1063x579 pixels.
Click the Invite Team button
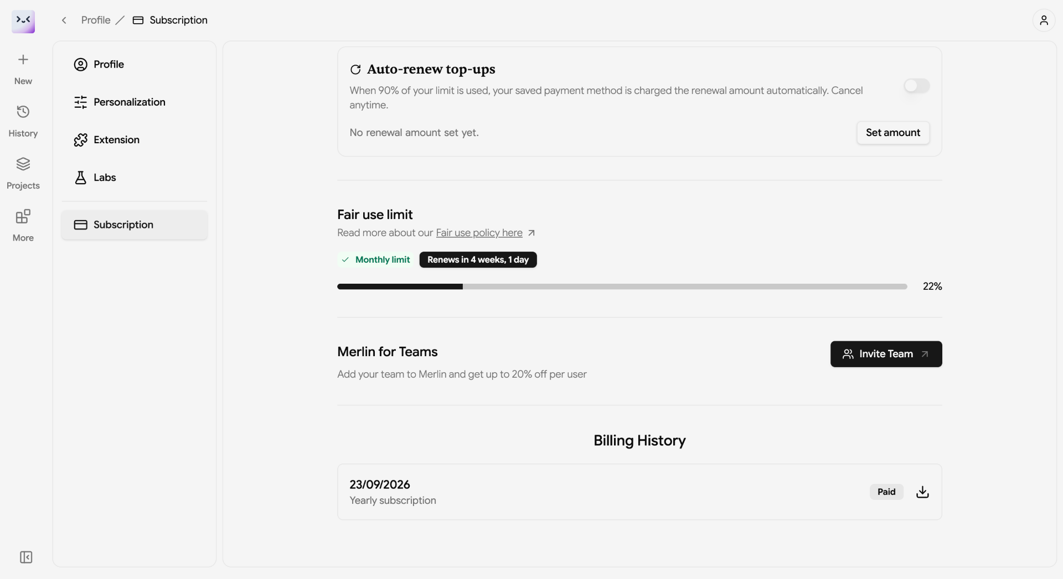[886, 354]
